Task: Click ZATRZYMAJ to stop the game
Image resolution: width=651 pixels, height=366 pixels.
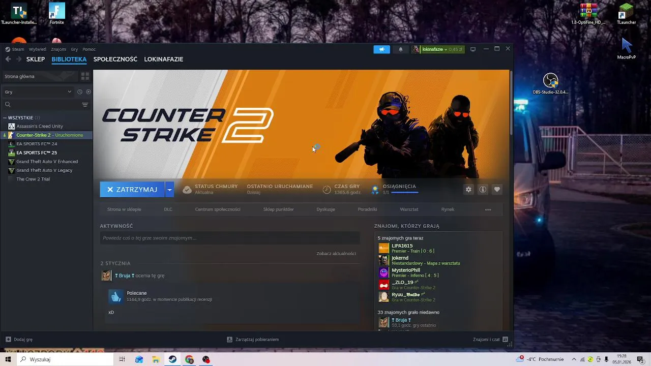Action: [132, 190]
